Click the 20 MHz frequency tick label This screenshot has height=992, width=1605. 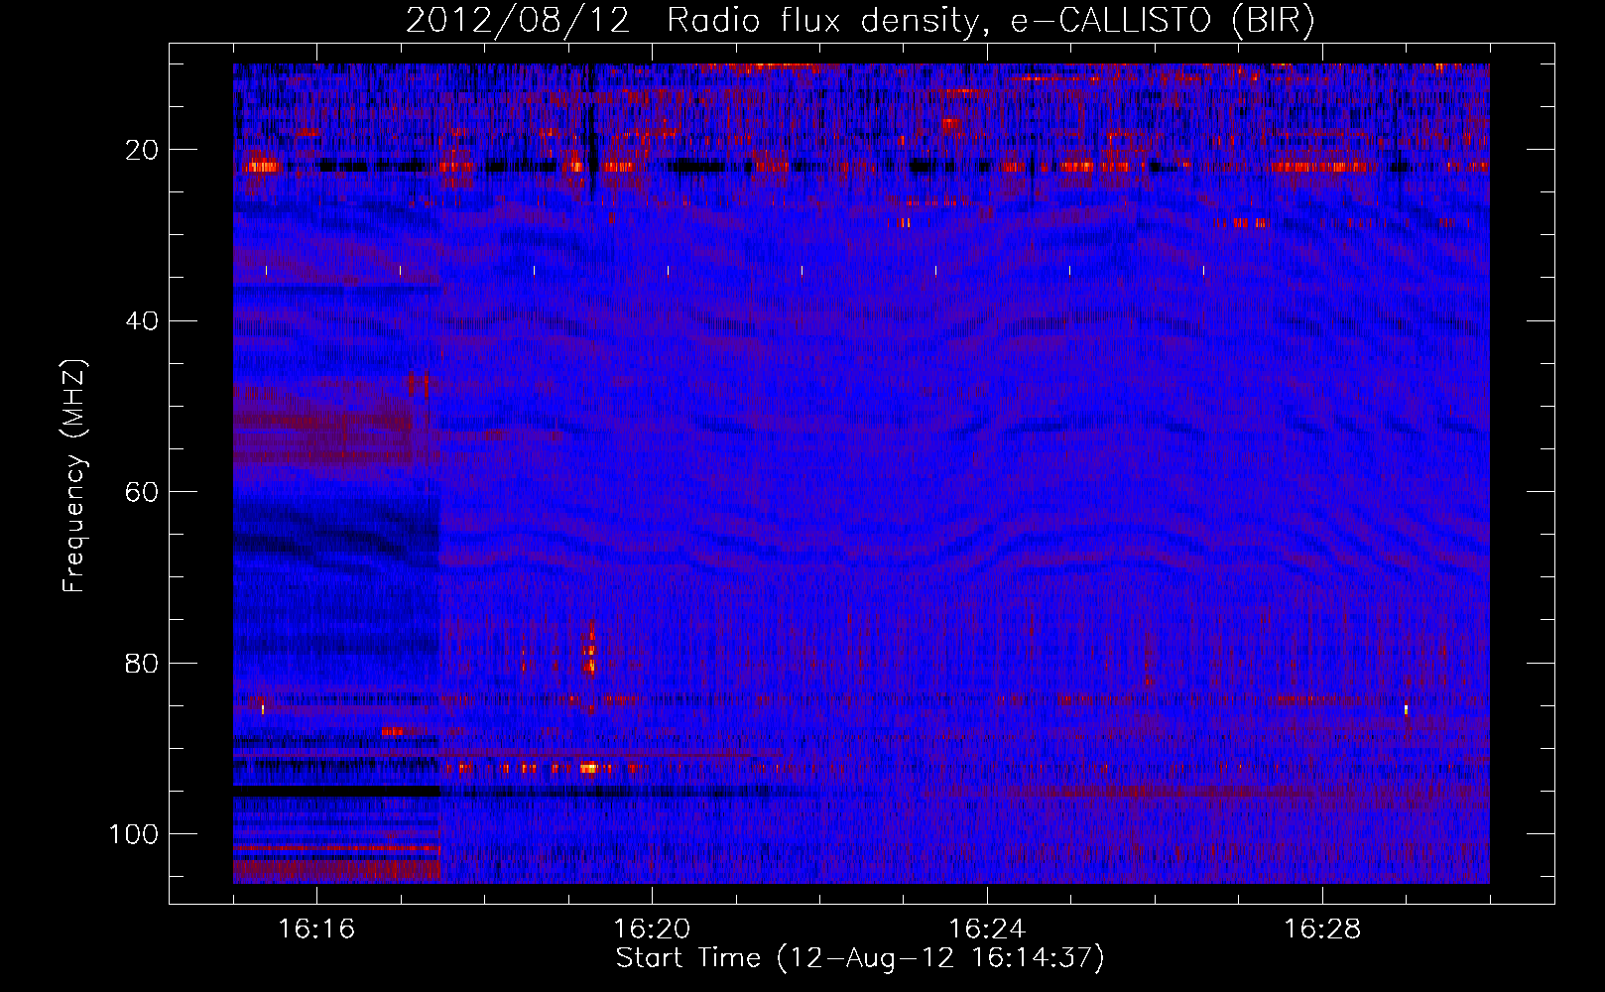[x=142, y=150]
